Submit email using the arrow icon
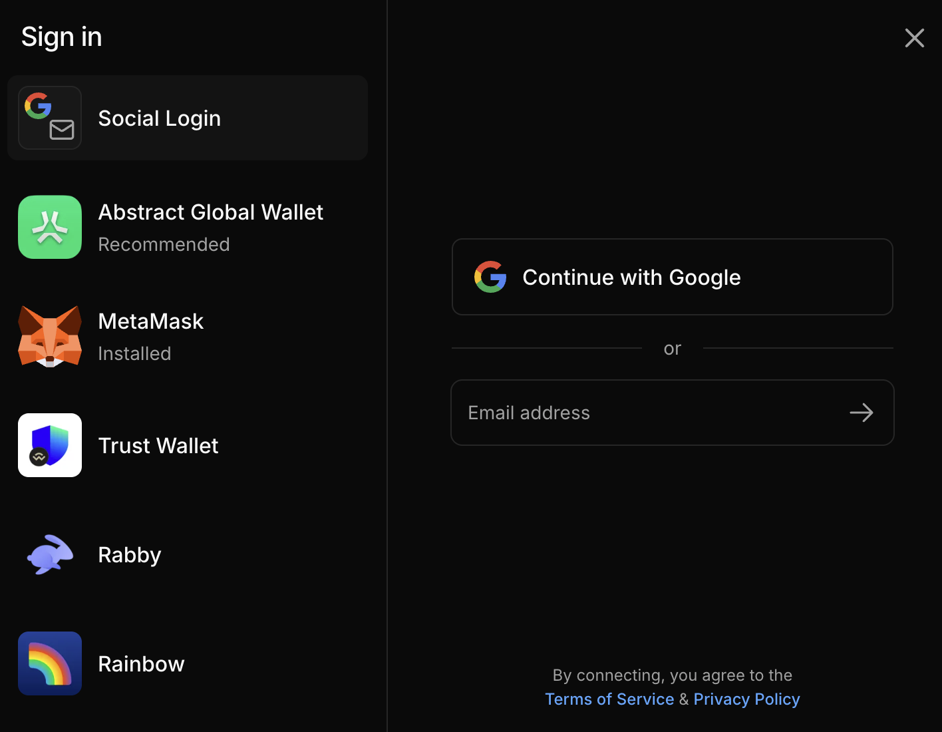The image size is (942, 732). [862, 413]
